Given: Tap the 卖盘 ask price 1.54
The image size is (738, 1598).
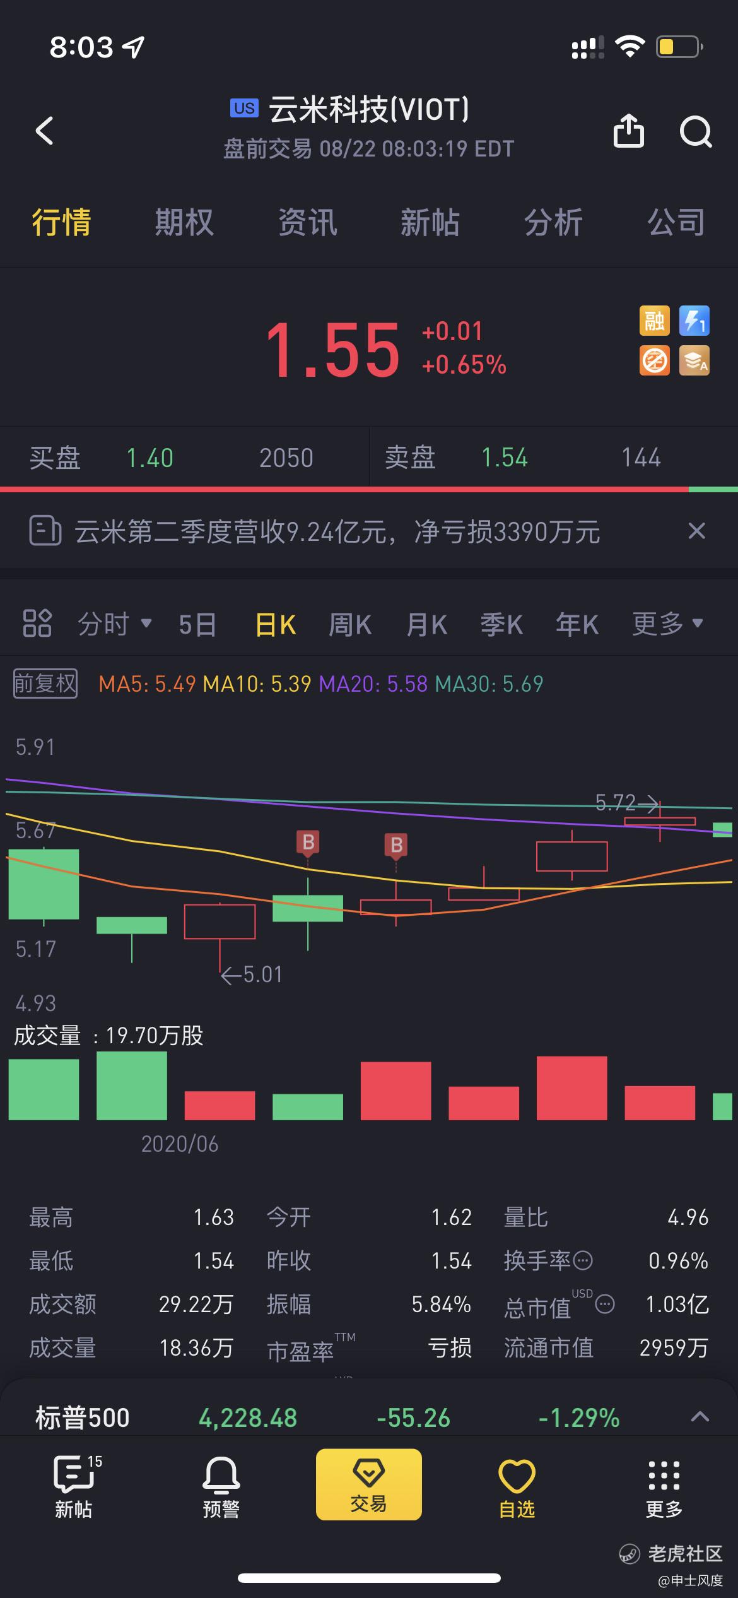Looking at the screenshot, I should point(505,458).
